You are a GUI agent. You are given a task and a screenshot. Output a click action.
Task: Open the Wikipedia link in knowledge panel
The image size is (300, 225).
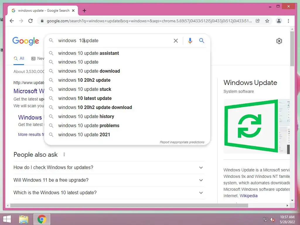(x=248, y=196)
